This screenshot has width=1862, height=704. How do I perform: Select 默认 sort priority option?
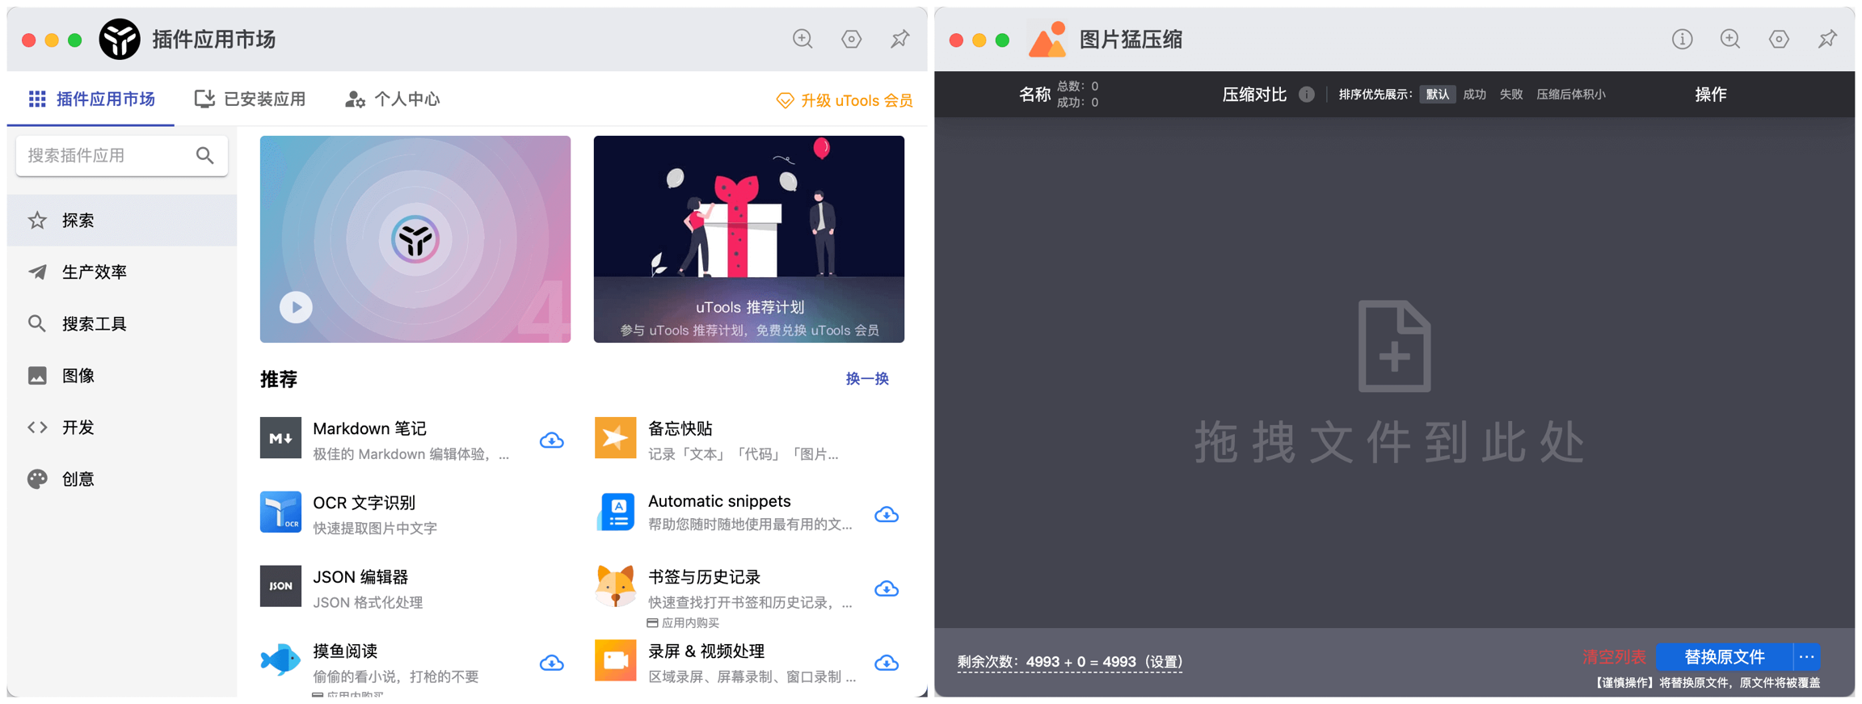(1437, 95)
